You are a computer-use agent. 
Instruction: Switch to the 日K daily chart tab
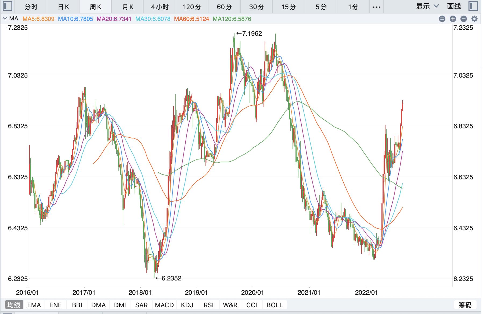click(63, 7)
